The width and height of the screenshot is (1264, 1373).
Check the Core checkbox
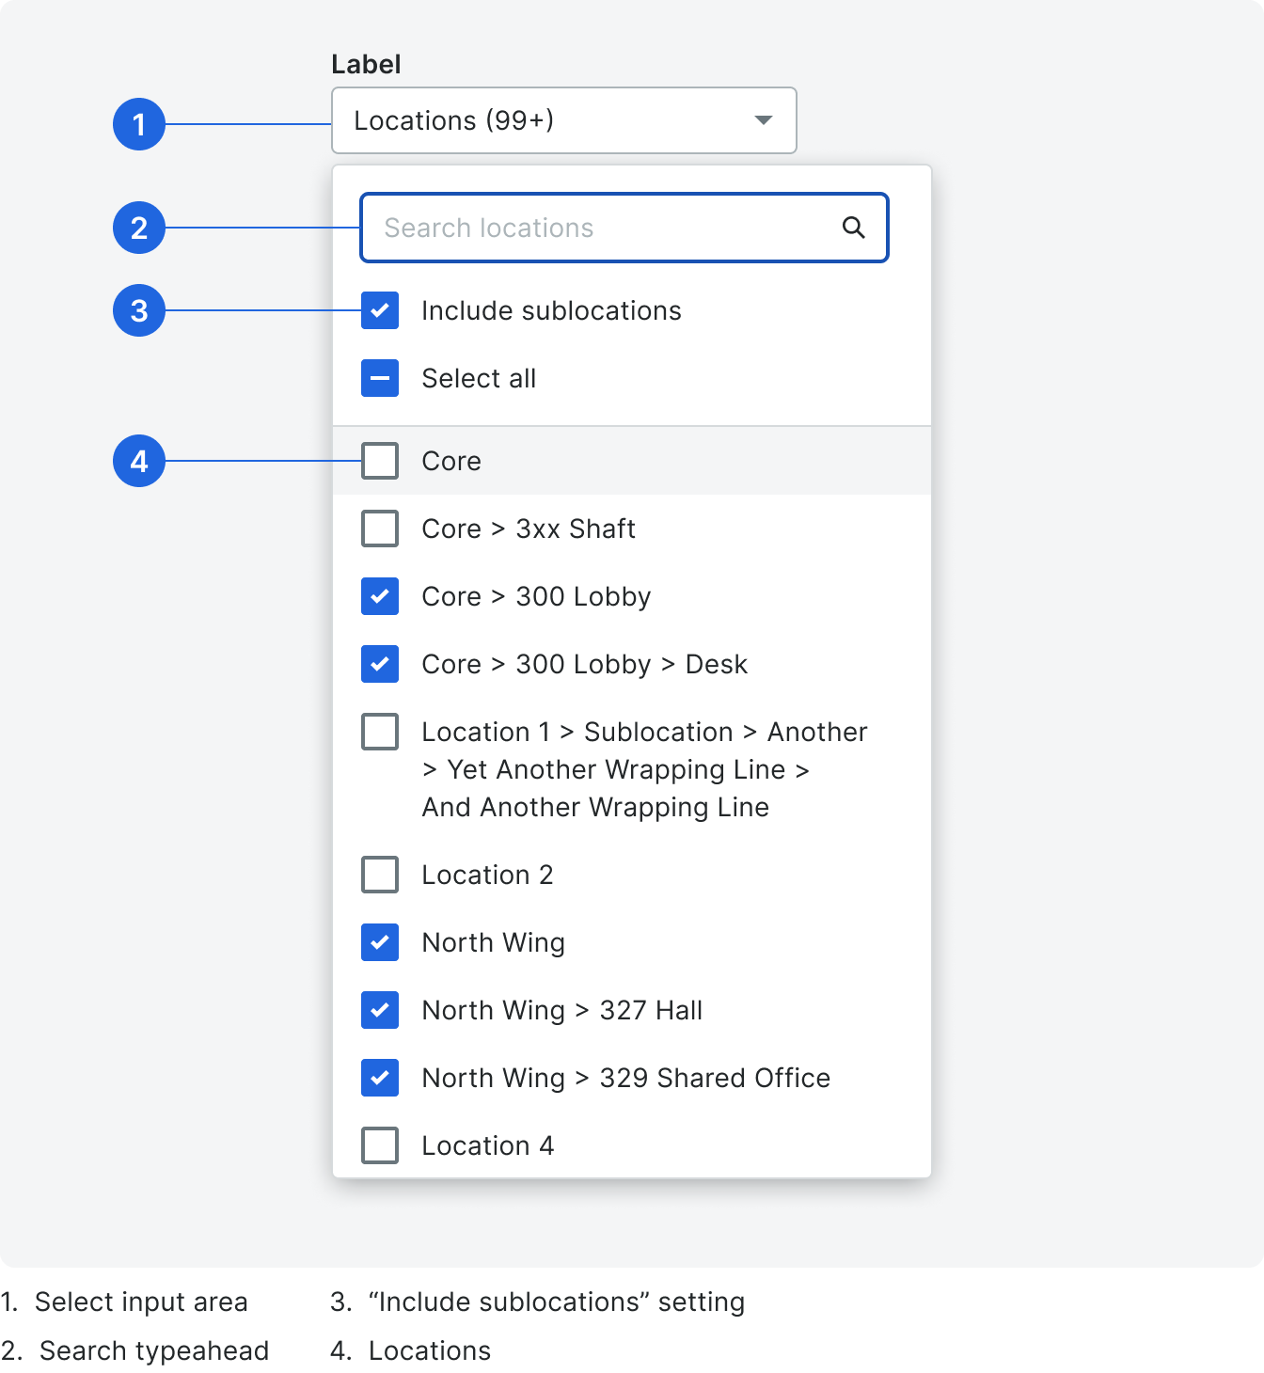coord(380,461)
